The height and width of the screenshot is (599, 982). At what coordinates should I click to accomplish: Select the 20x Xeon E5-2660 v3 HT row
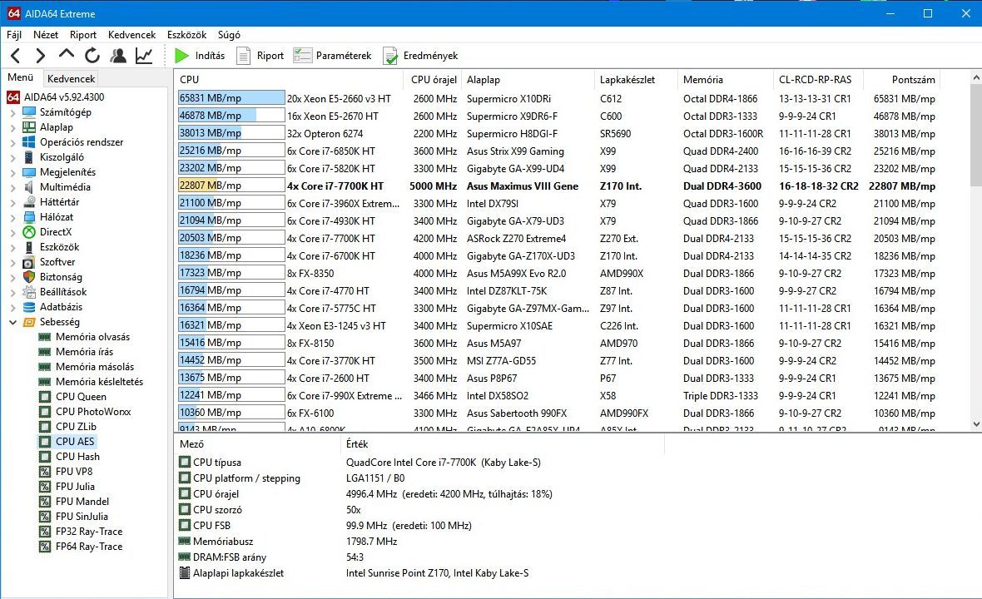point(557,99)
